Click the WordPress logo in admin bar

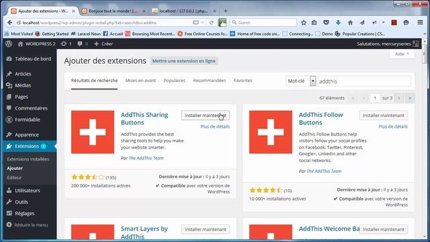(9, 44)
